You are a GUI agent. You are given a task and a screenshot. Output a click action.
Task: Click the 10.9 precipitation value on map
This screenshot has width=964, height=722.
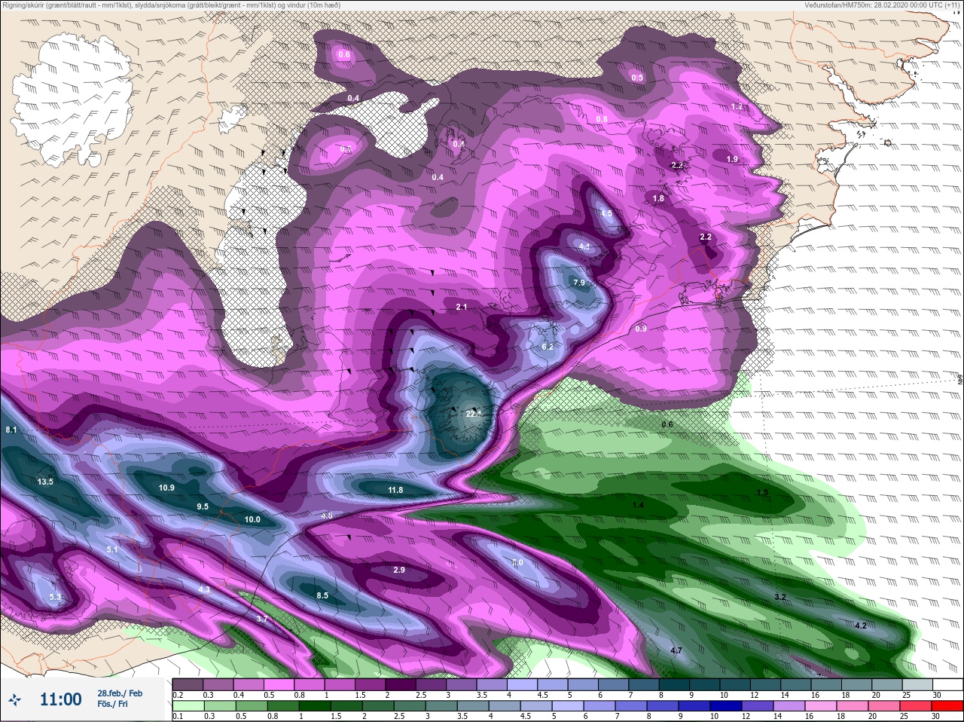[166, 488]
